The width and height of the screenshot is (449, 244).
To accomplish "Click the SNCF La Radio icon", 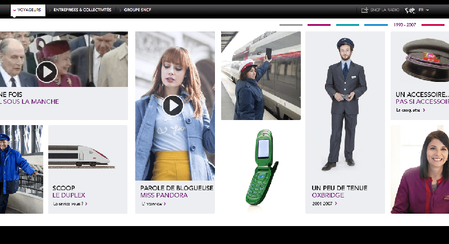I will pyautogui.click(x=364, y=10).
